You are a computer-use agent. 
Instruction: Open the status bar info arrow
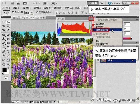pyautogui.click(x=55, y=102)
